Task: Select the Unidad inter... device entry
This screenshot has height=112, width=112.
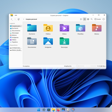Action: click(x=16, y=48)
